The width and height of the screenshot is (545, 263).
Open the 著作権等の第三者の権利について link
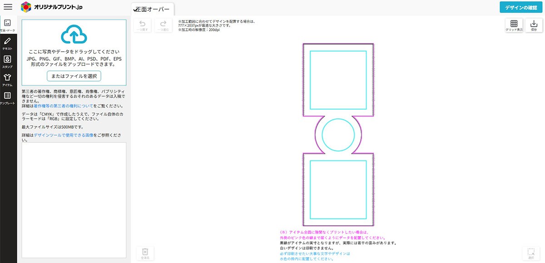(x=64, y=106)
